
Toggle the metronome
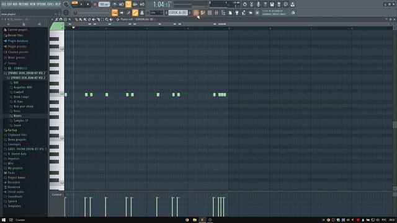coord(115,4)
